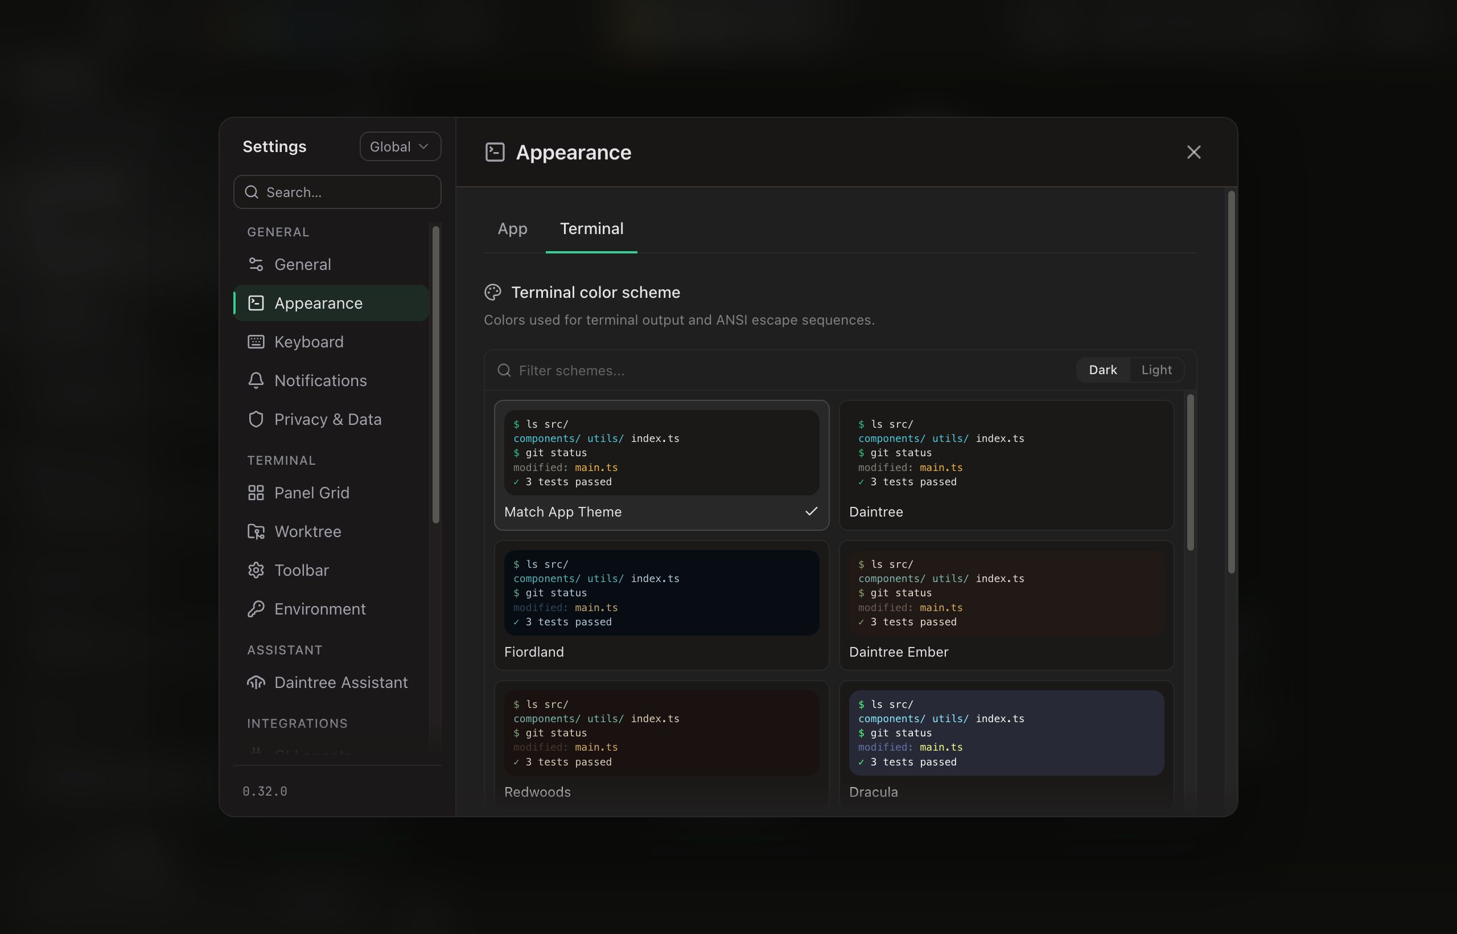Screen dimensions: 1457x934
Task: Select the Daintree Ember scheme preview
Action: [x=1007, y=592]
